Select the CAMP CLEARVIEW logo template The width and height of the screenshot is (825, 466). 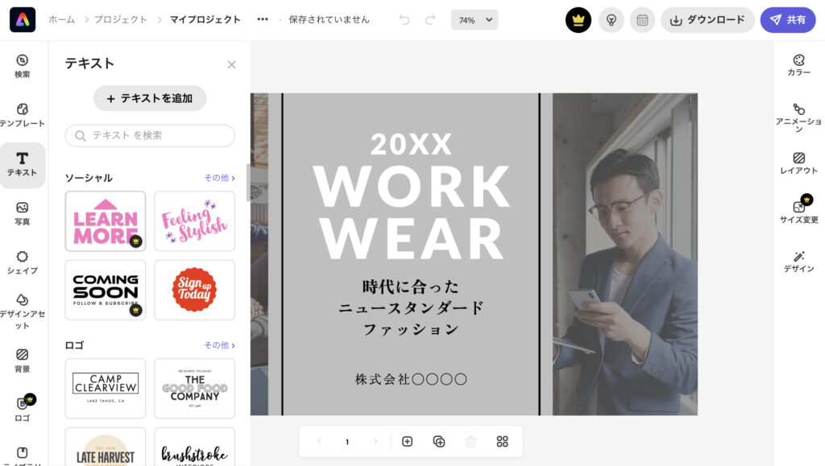[x=106, y=389]
